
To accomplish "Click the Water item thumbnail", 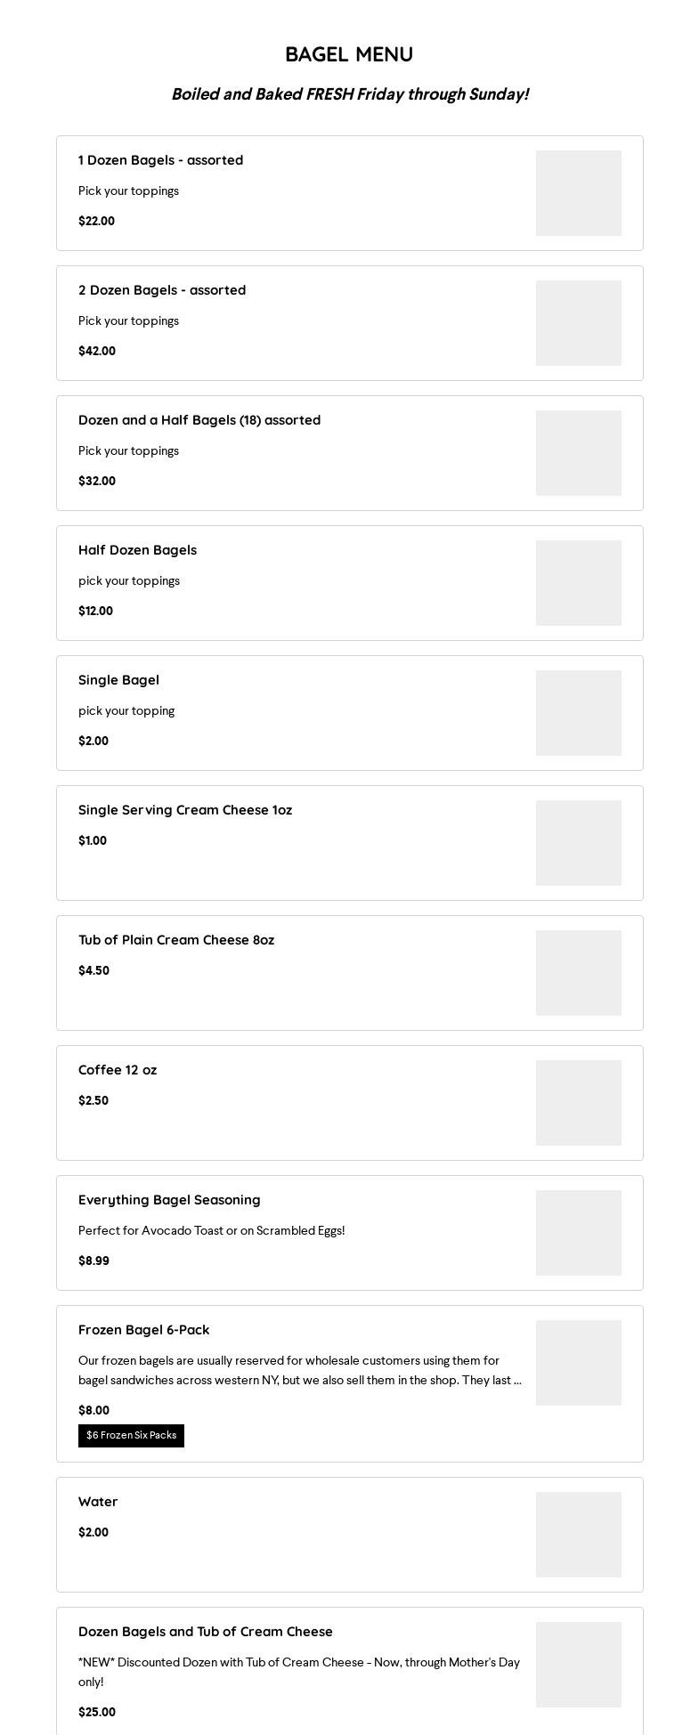I will (579, 1535).
